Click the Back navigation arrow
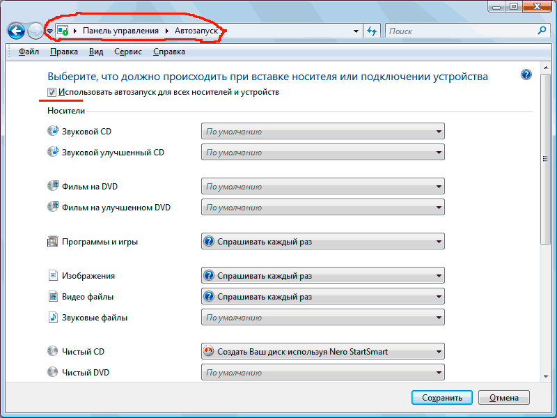Screen dimensions: 557x418 click(16, 31)
